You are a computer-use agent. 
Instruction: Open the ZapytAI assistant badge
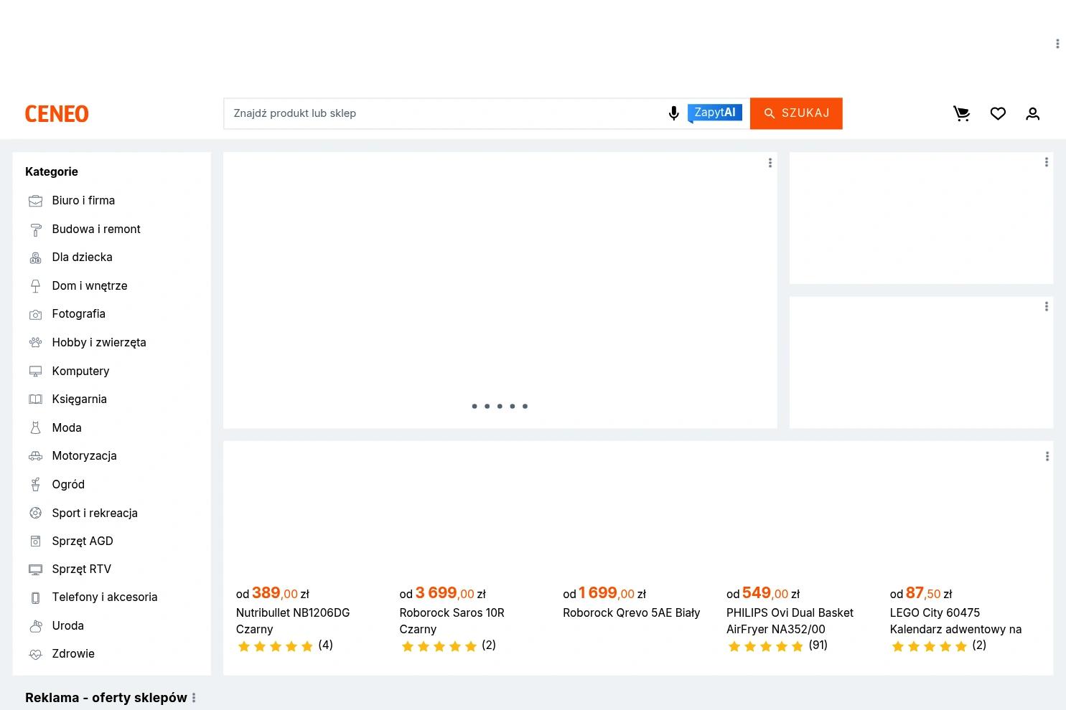coord(714,113)
